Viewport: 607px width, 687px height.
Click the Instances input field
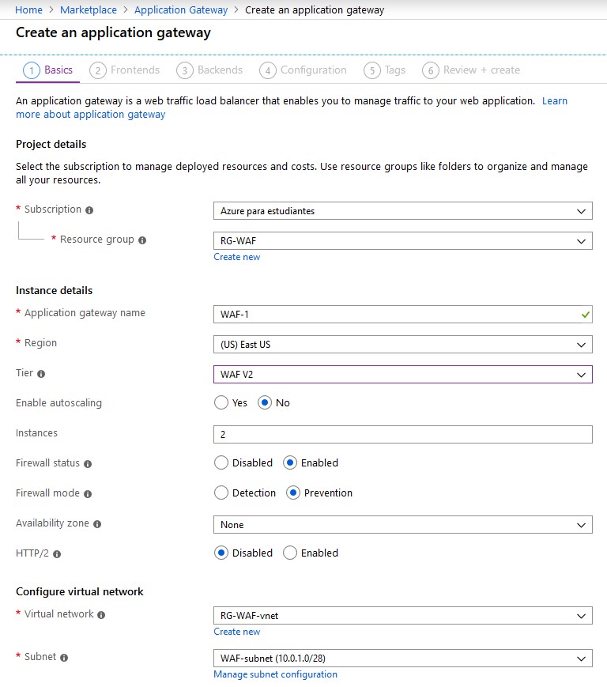tap(402, 434)
